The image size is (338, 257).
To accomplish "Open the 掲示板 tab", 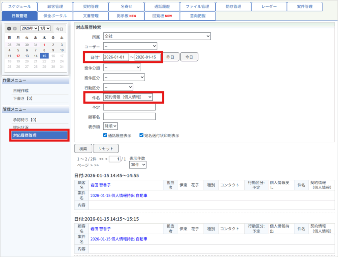I will coord(126,16).
